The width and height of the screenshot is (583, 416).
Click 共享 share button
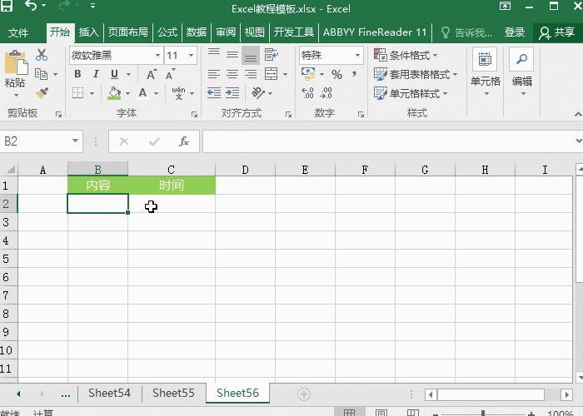pos(557,32)
